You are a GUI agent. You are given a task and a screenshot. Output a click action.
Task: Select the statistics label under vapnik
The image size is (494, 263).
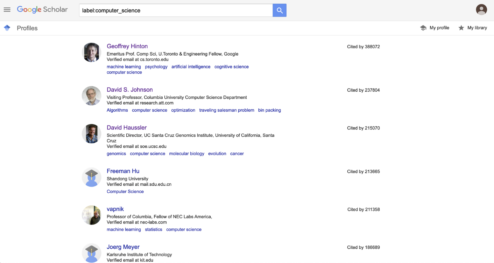click(154, 229)
